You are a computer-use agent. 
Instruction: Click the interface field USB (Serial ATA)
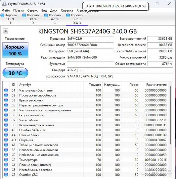click(90, 51)
